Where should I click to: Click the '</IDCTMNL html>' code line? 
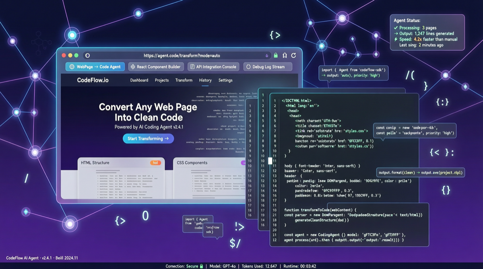(x=297, y=101)
